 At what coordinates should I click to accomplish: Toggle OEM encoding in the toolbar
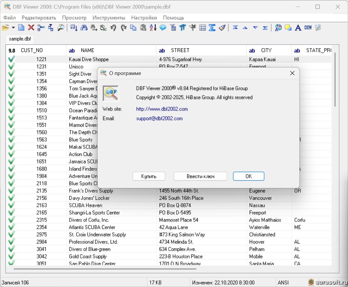coord(308,27)
